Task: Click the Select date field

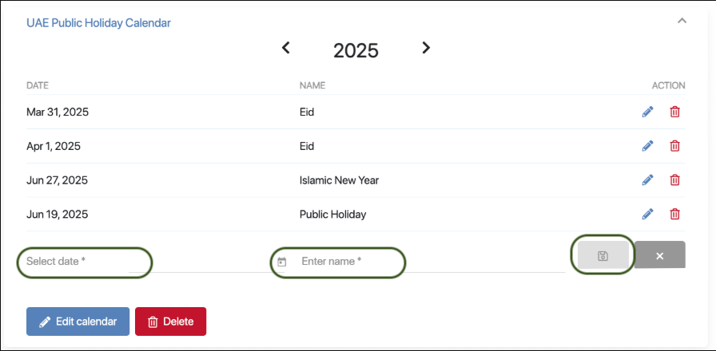Action: (x=84, y=261)
